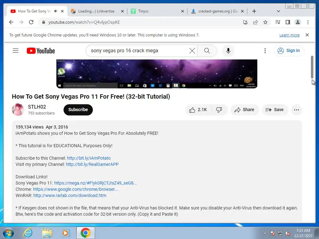Open the taskbar clock and date
The height and width of the screenshot is (239, 319).
(303, 233)
